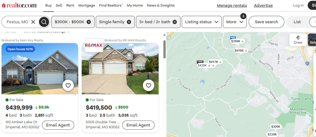Go to the News & Insights menu

tap(161, 5)
